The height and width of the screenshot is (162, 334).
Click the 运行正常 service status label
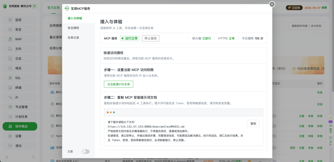(130, 38)
